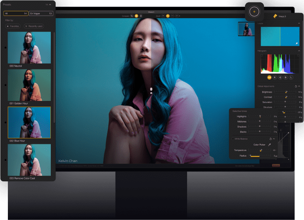The width and height of the screenshot is (304, 220).
Task: Collapse the Histogram section
Action: [x=298, y=51]
